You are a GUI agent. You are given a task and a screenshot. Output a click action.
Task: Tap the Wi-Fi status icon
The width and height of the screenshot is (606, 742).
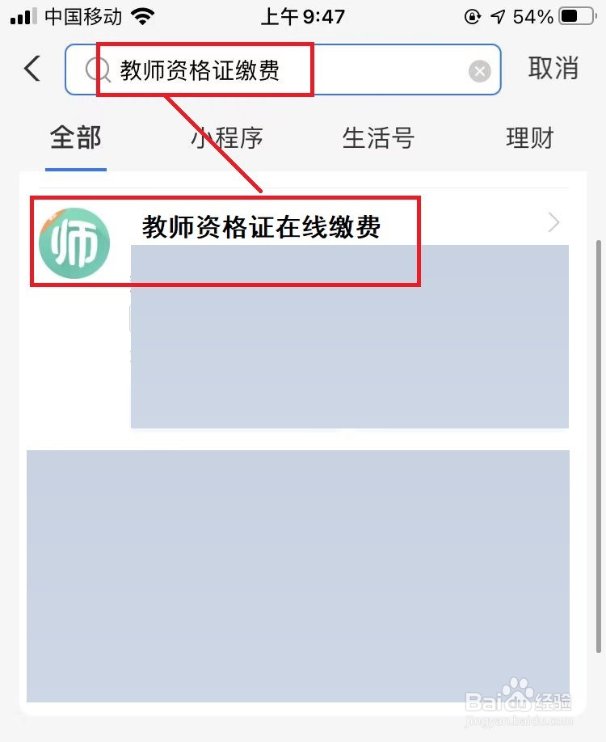[142, 17]
